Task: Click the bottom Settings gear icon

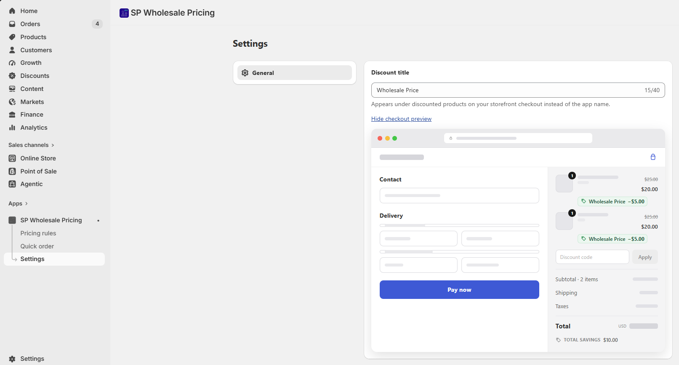Action: point(12,359)
